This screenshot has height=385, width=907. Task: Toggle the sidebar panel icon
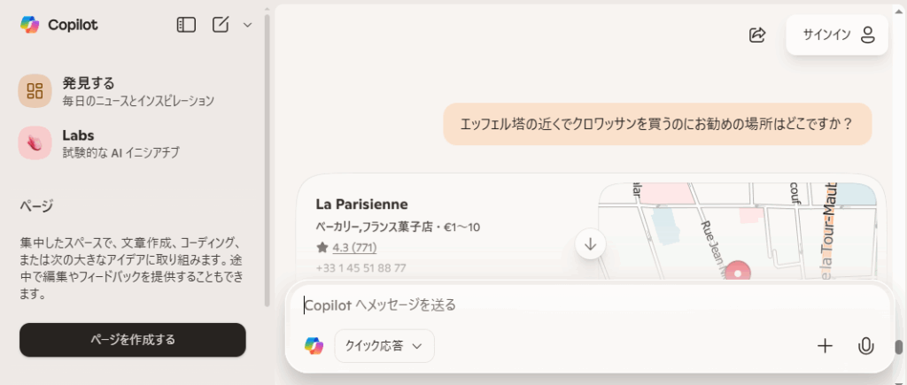[186, 25]
